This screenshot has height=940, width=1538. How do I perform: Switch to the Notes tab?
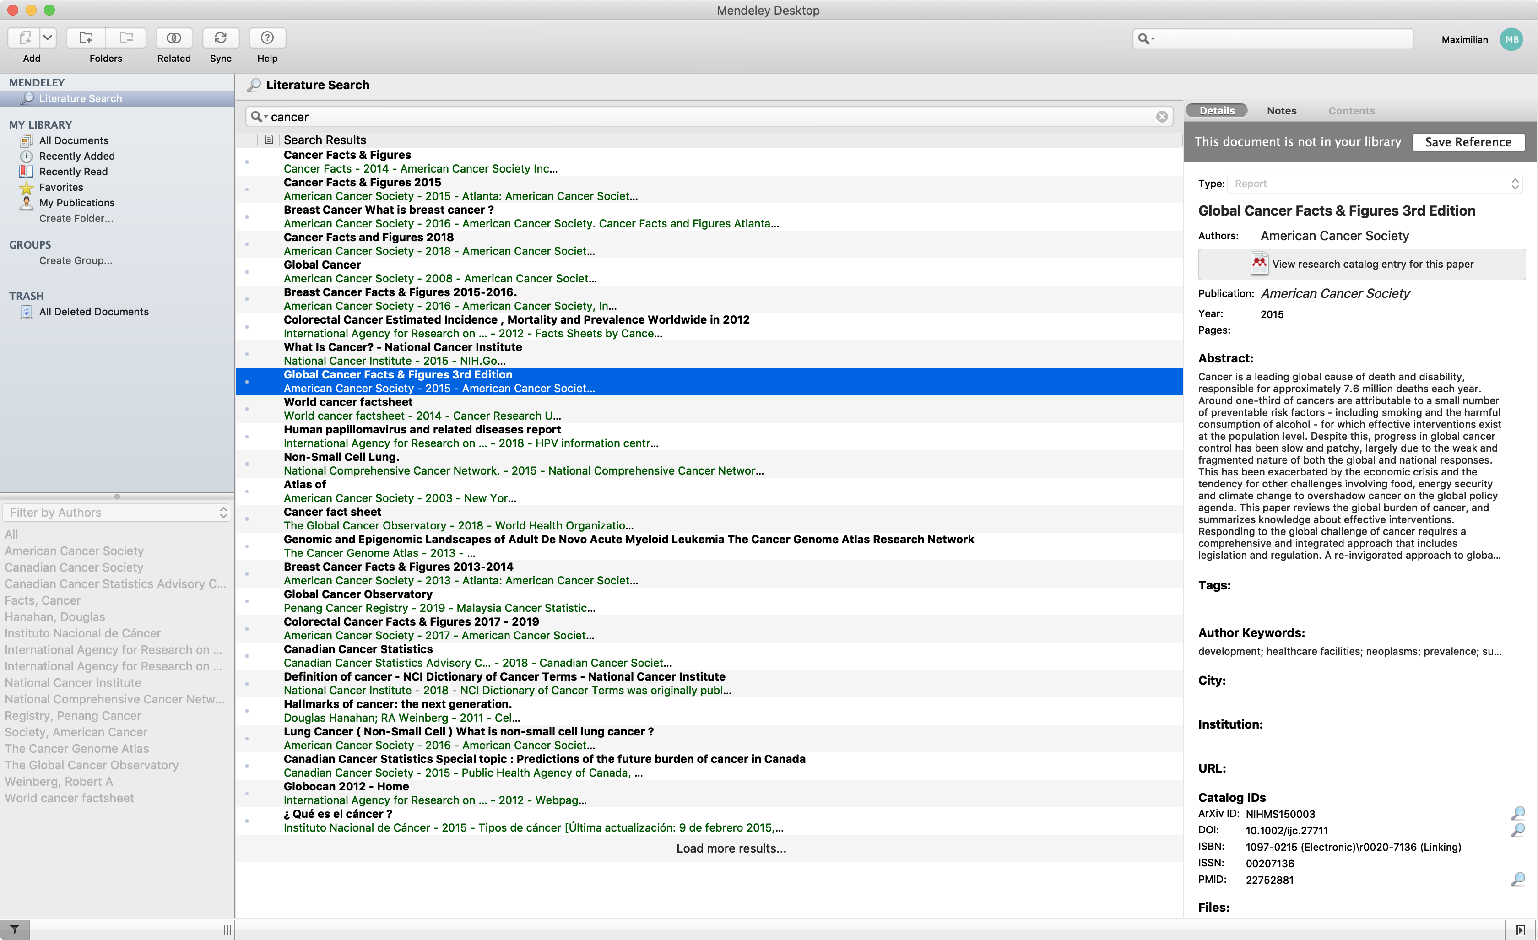[1282, 110]
